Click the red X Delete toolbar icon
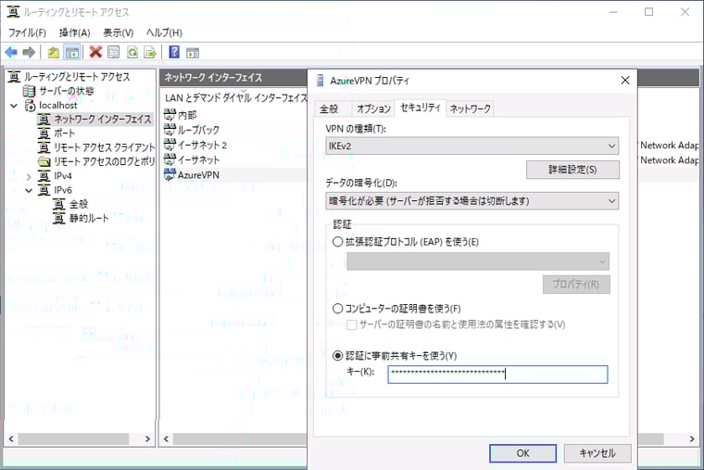Image resolution: width=704 pixels, height=470 pixels. (x=95, y=52)
